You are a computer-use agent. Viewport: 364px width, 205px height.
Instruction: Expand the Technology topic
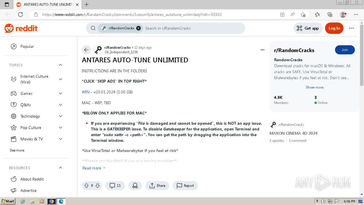pyautogui.click(x=61, y=116)
